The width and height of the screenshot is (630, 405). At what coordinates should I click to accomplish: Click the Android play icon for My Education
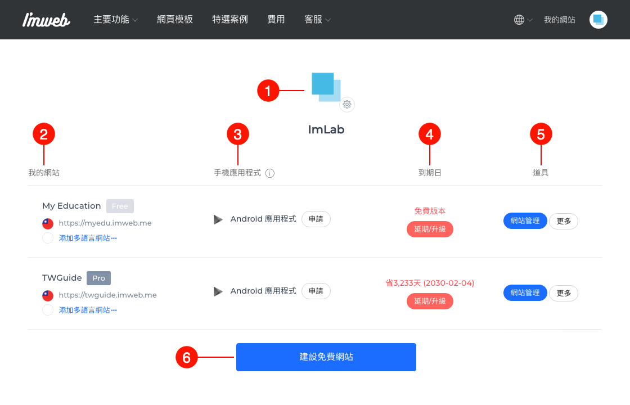click(218, 219)
